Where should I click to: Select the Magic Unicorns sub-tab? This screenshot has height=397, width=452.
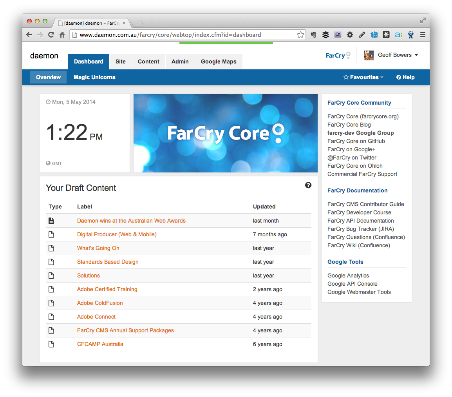(94, 77)
